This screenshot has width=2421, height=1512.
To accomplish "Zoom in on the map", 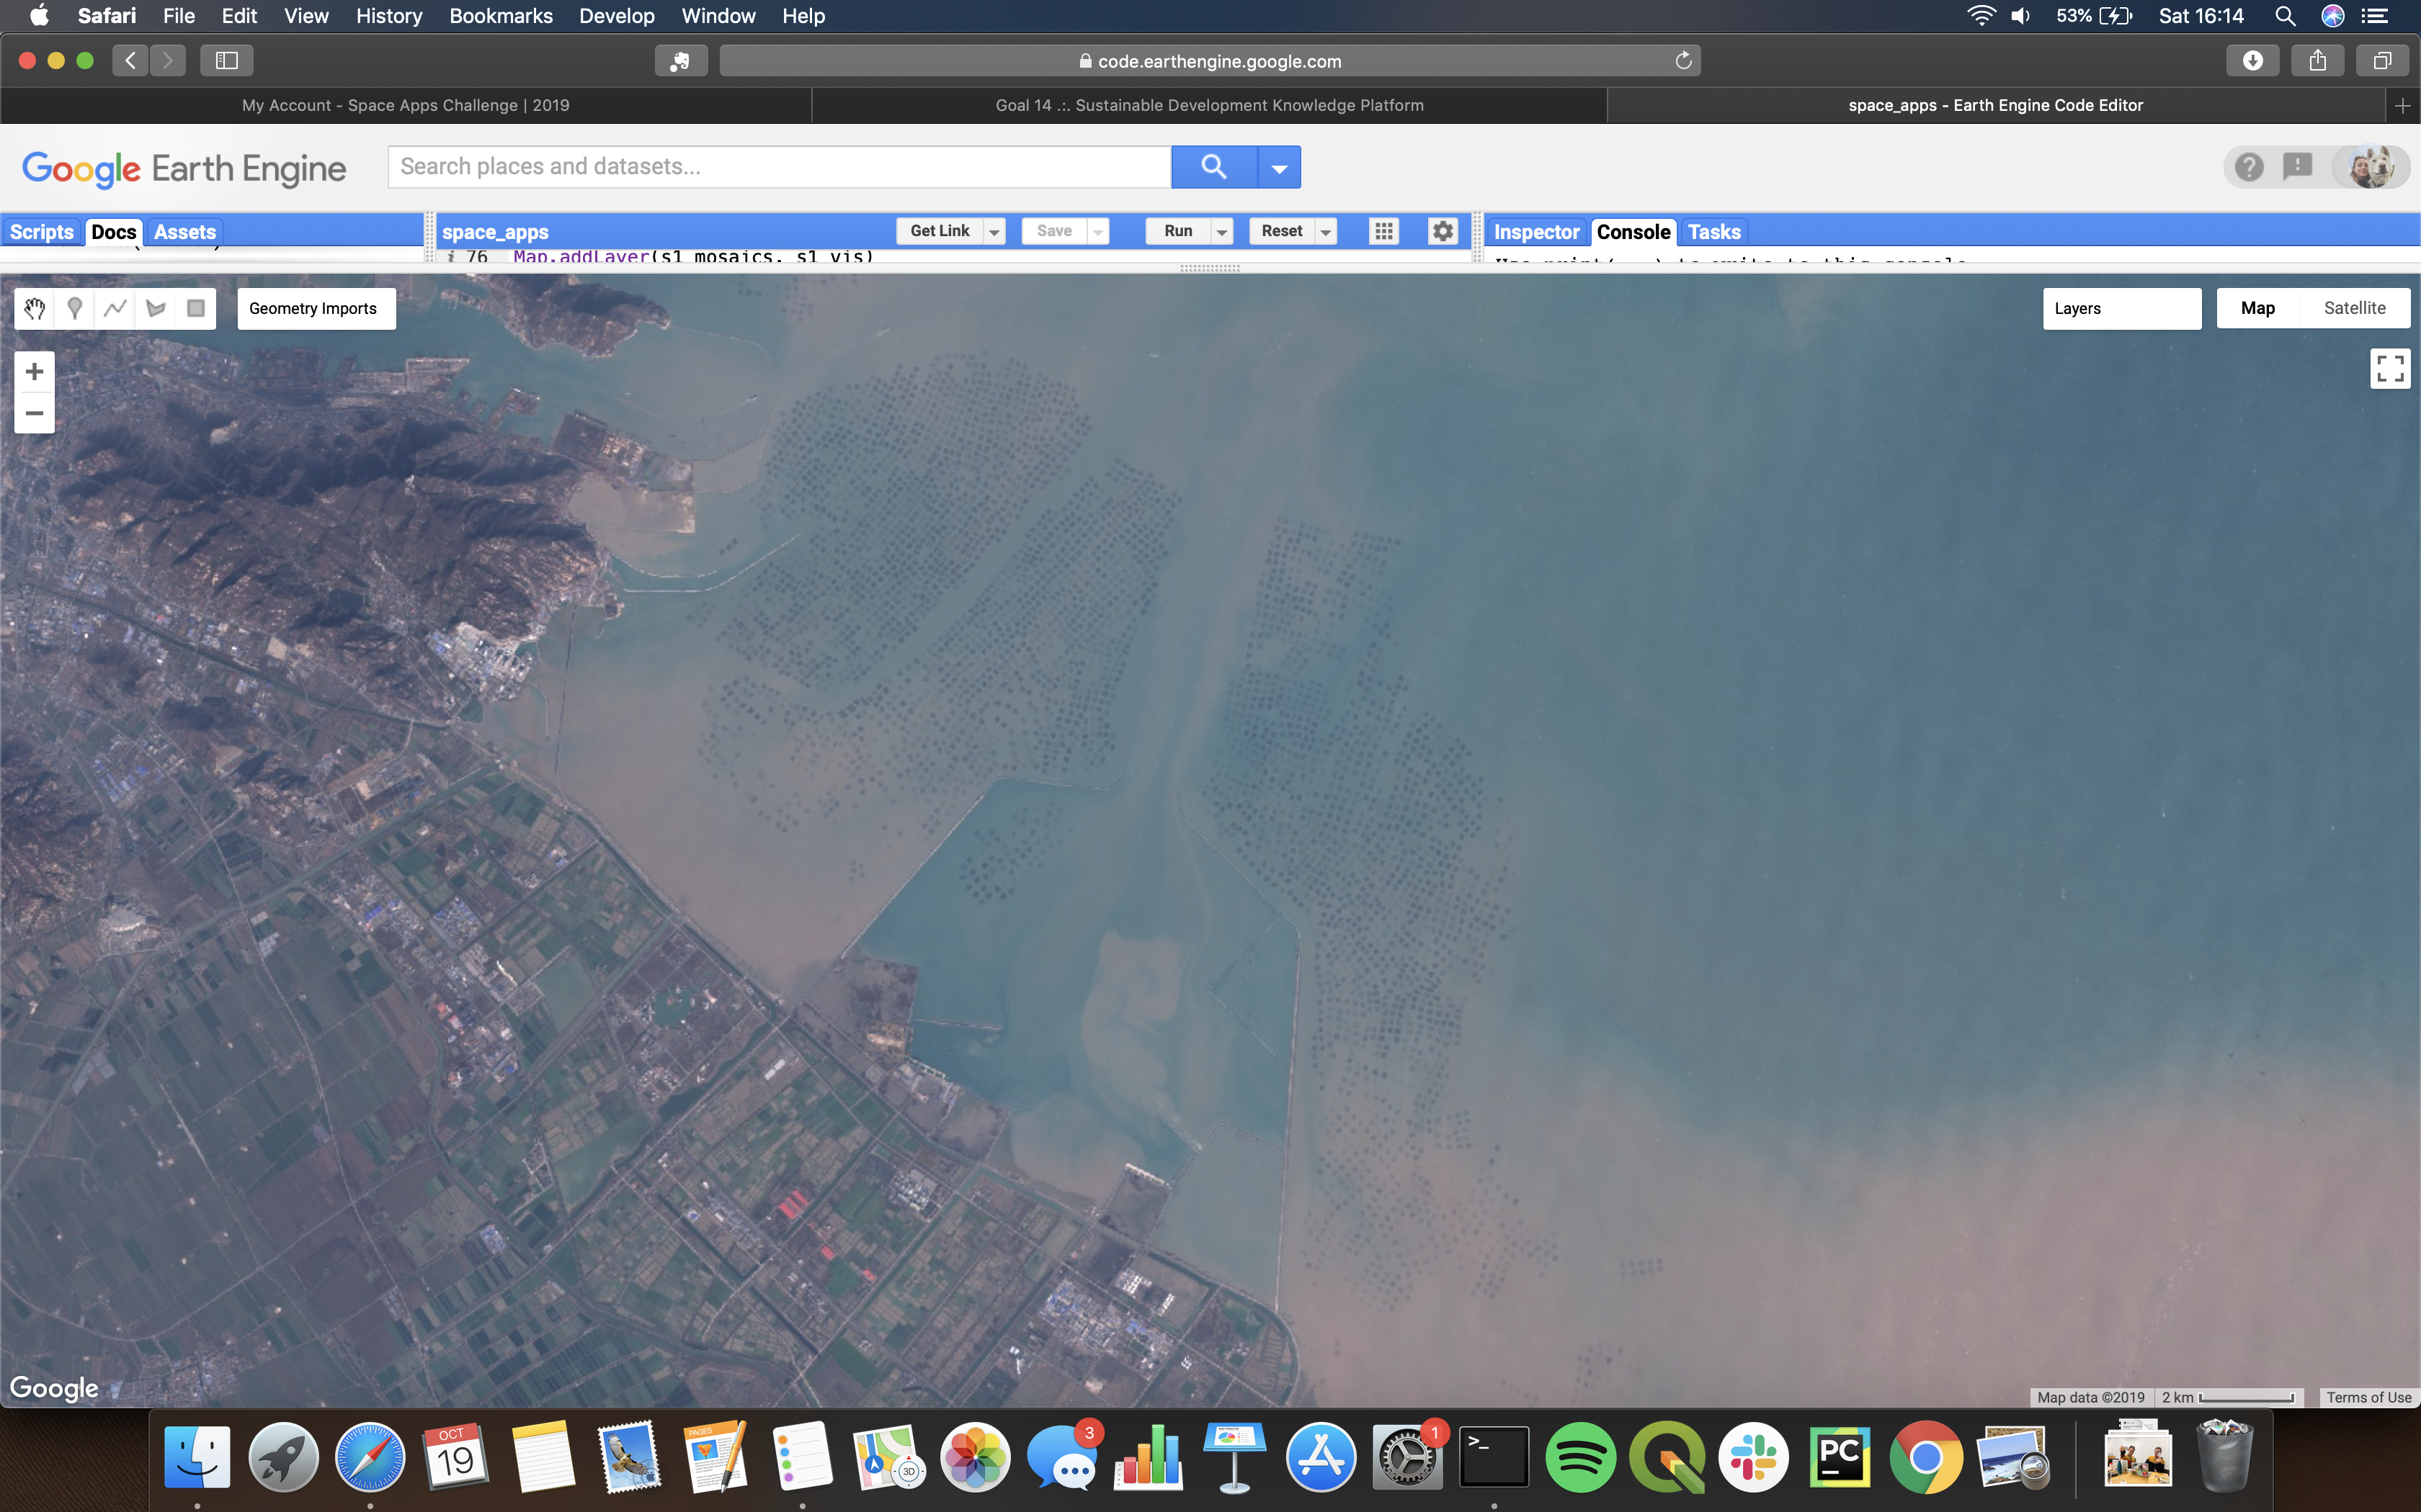I will click(34, 372).
